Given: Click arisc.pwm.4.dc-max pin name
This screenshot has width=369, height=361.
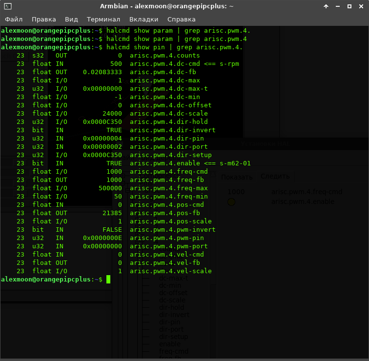Looking at the screenshot, I should (165, 80).
